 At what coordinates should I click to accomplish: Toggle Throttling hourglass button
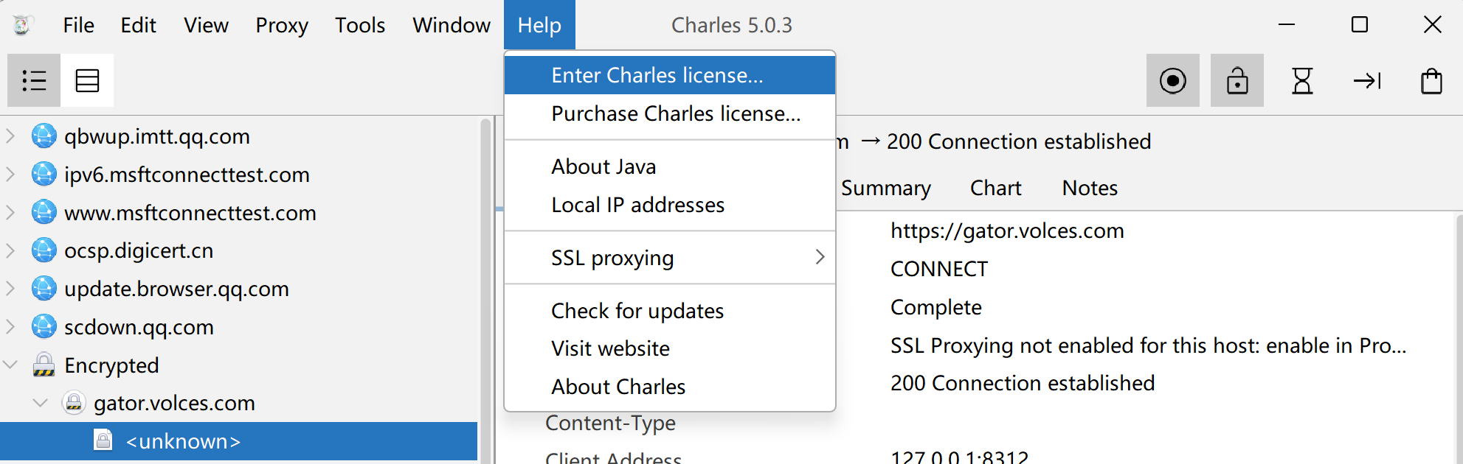point(1302,80)
